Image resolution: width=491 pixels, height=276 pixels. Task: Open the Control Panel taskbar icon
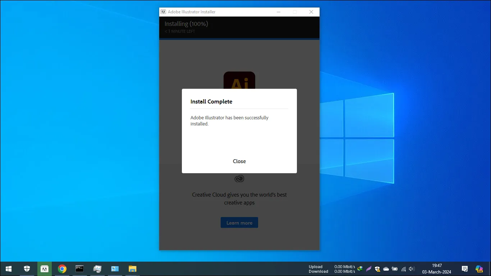(x=115, y=269)
